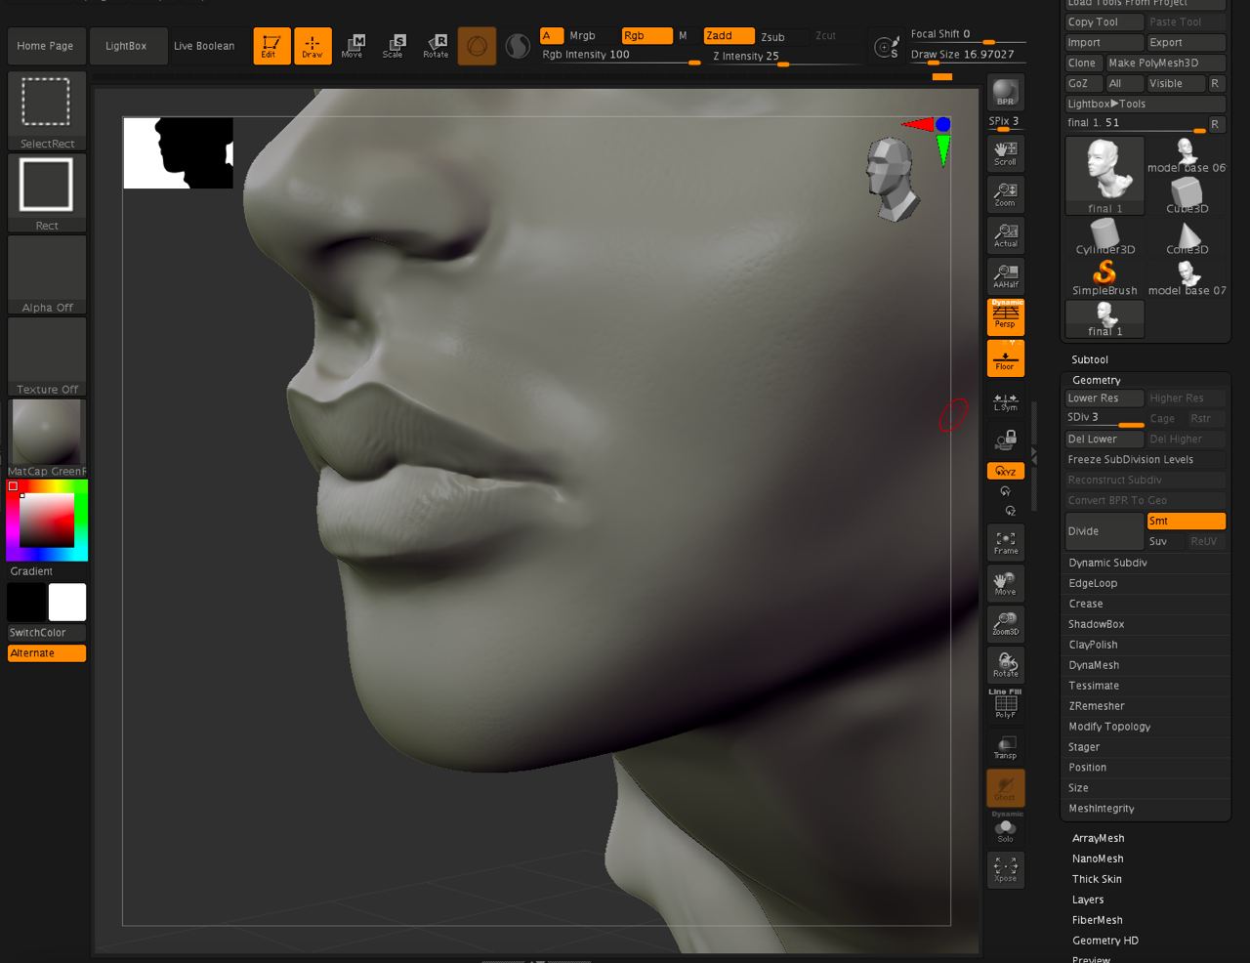Screen dimensions: 1250x963
Task: Click the Divide button
Action: click(1104, 531)
